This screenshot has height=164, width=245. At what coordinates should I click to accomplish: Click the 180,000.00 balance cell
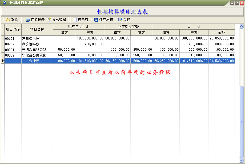pos(222,55)
